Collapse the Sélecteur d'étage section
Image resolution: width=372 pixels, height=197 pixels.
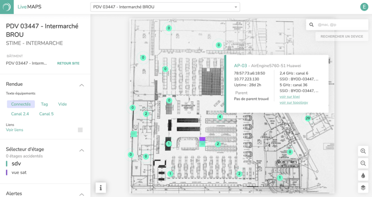pyautogui.click(x=82, y=150)
